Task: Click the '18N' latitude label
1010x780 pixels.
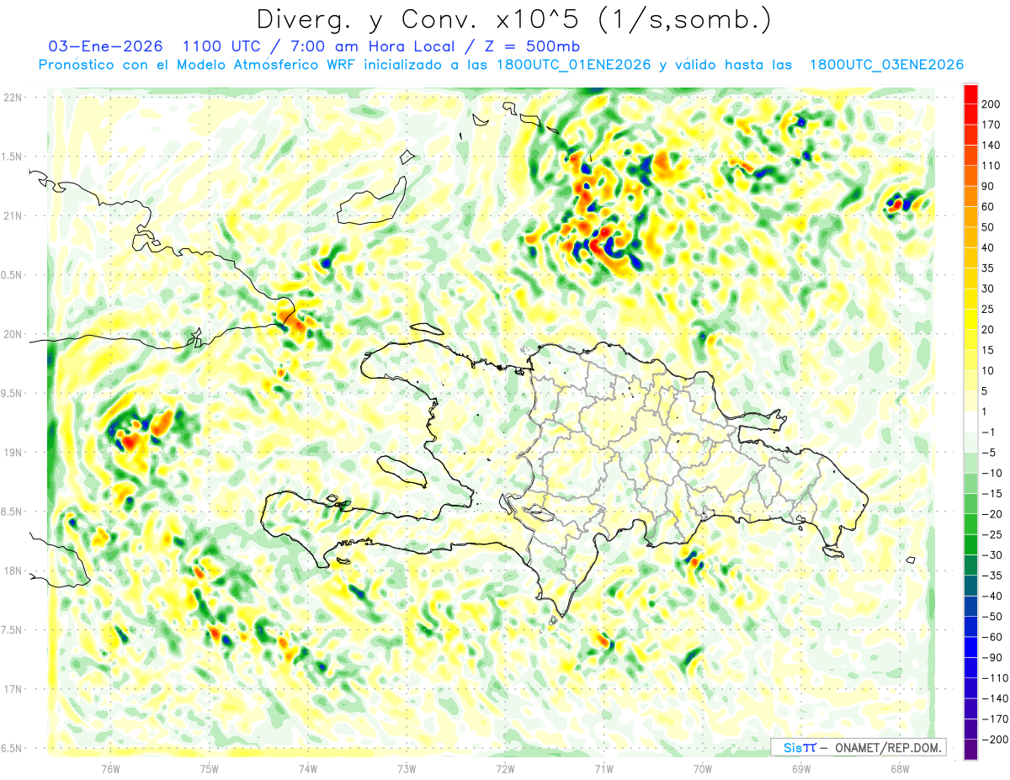Action: click(13, 570)
